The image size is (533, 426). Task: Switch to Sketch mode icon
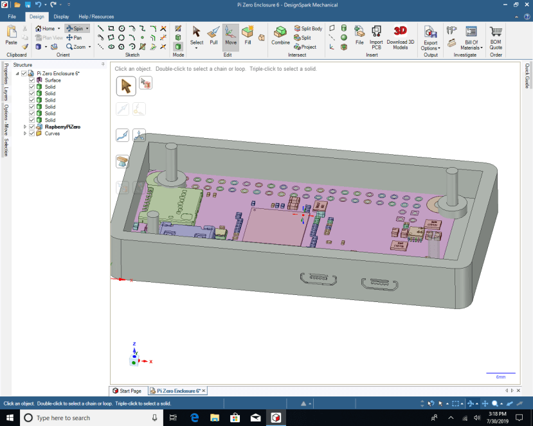pos(178,28)
